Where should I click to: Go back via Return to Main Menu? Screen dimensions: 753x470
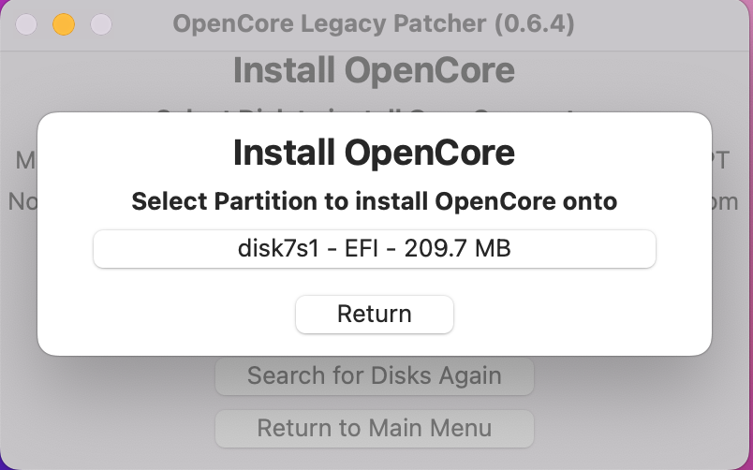(x=374, y=428)
